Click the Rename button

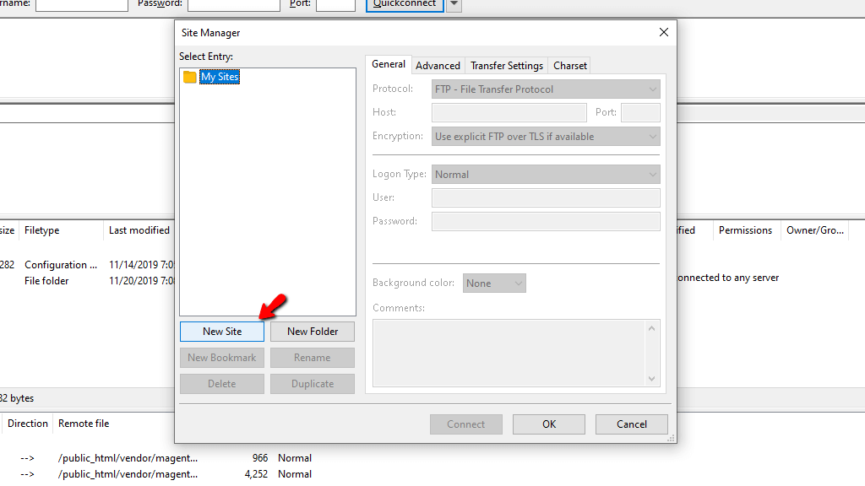[313, 358]
